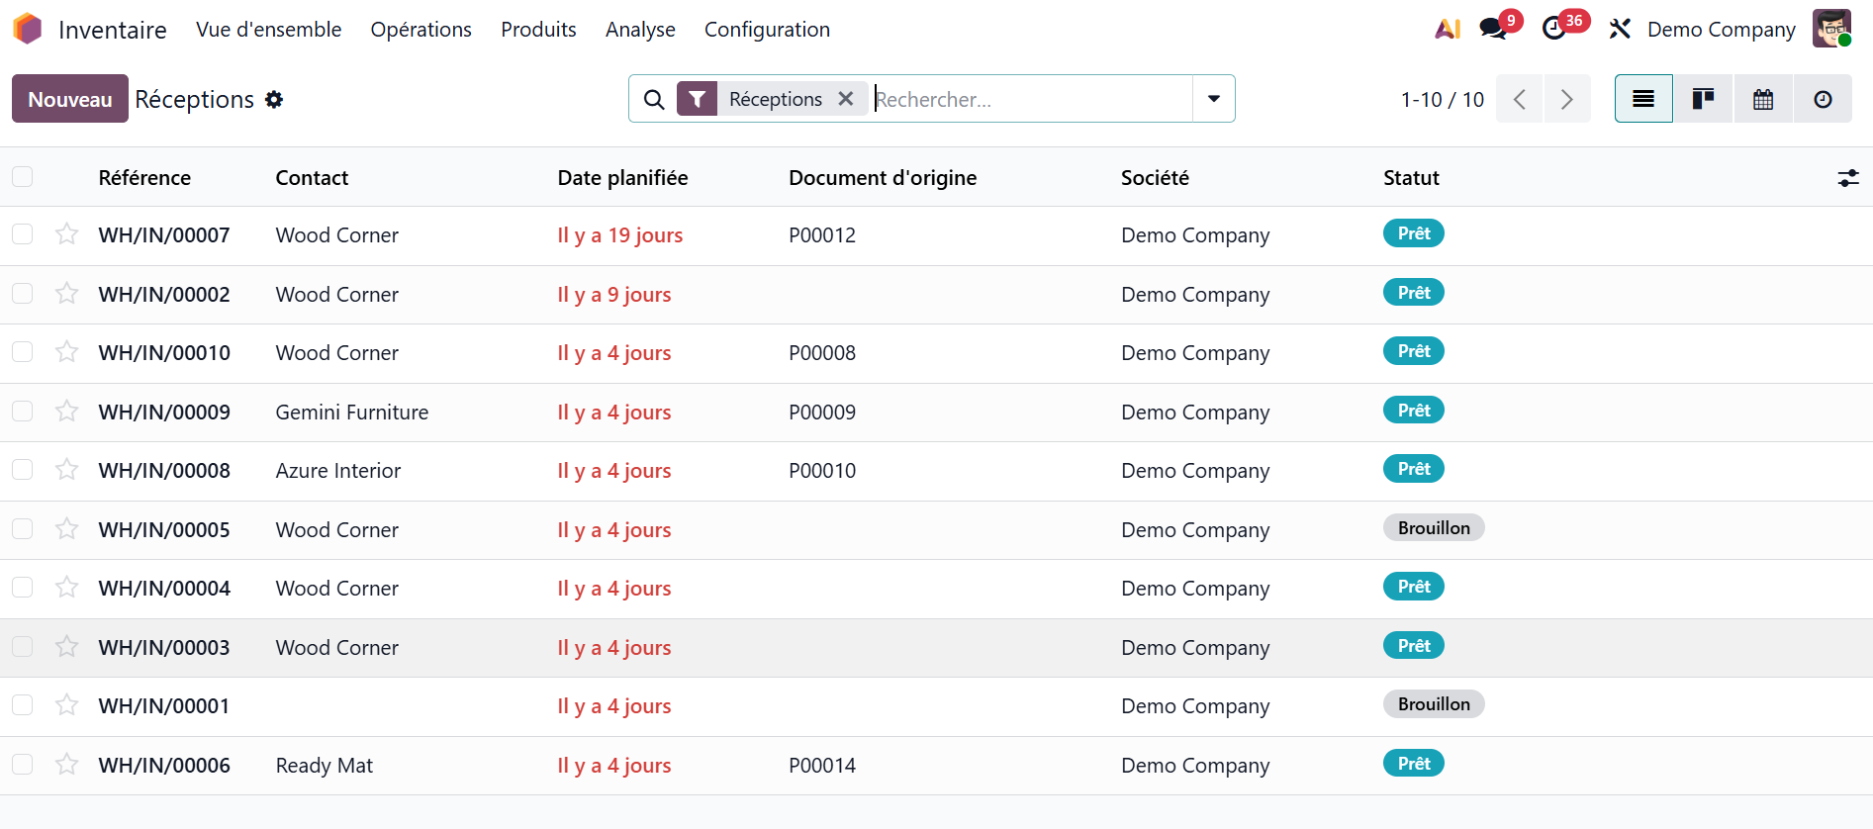Screen dimensions: 1873x829
Task: Tick the select-all header checkbox
Action: click(x=22, y=177)
